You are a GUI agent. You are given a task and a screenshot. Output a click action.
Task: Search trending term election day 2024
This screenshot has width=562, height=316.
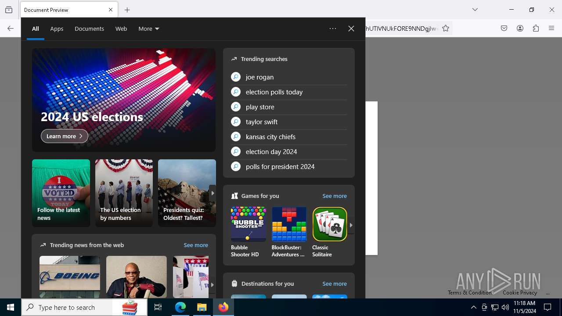click(x=289, y=151)
